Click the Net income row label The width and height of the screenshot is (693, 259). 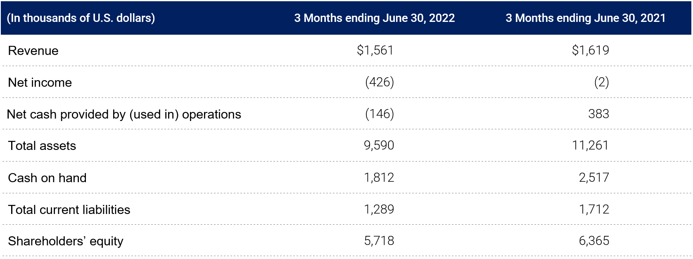click(40, 83)
